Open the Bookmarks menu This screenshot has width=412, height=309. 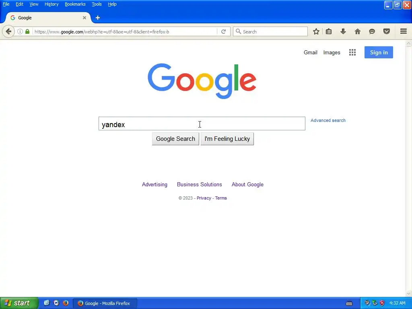click(75, 4)
